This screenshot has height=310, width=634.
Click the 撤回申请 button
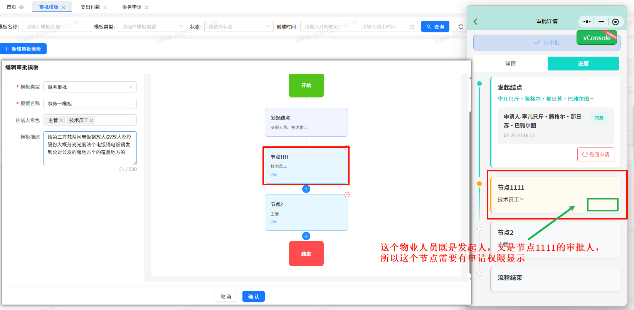pos(595,154)
